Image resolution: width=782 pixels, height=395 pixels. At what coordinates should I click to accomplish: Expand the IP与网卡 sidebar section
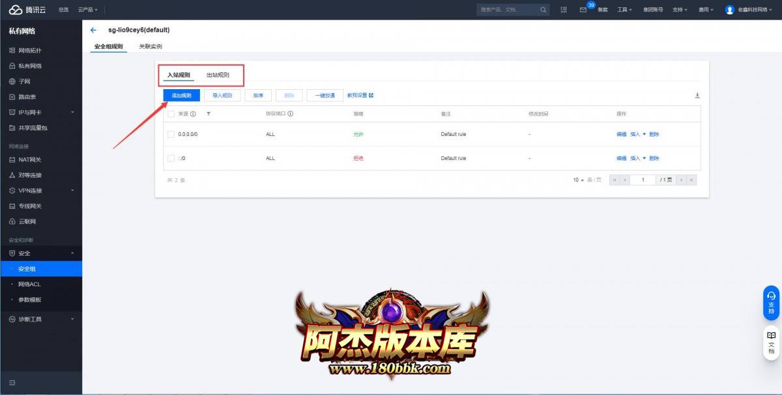point(41,113)
